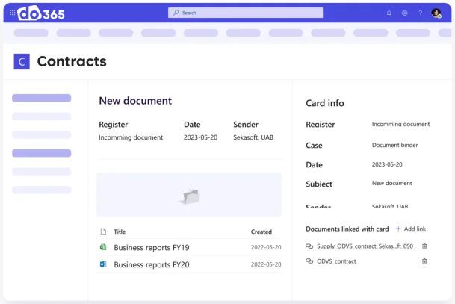Delete the Supply_ODVS_contract linked document

point(424,246)
